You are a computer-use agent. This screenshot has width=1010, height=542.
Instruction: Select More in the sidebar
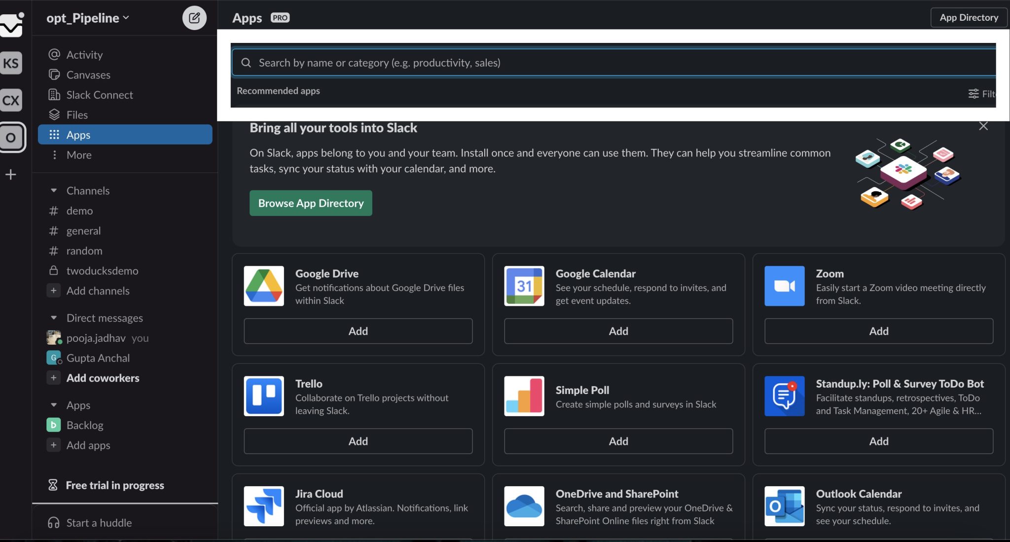pos(78,154)
